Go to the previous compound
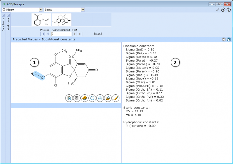The width and height of the screenshot is (233, 164). (48, 34)
